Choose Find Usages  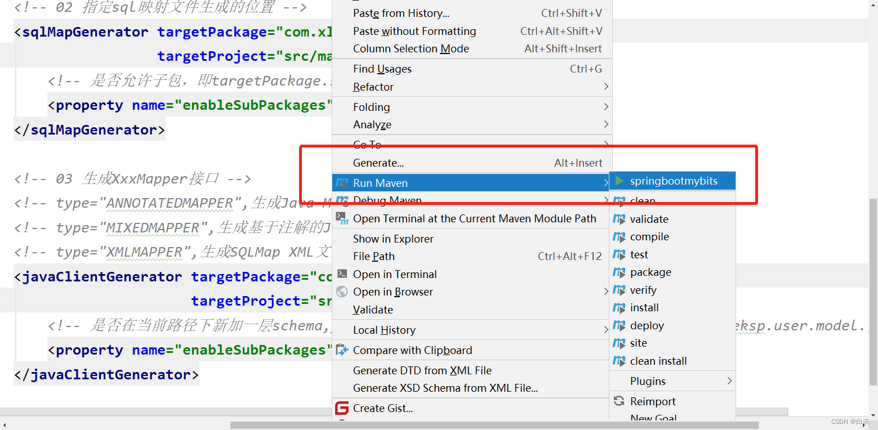click(382, 69)
